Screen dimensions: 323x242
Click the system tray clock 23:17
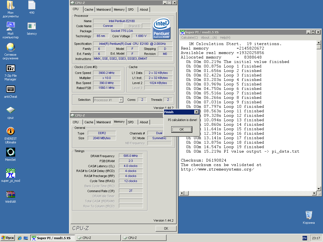316,238
